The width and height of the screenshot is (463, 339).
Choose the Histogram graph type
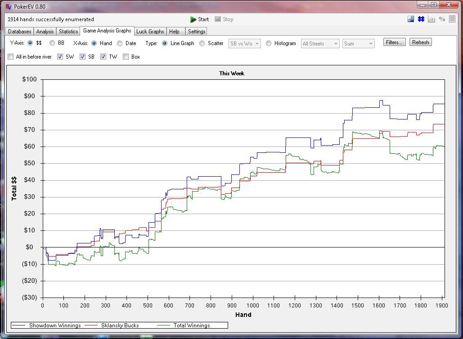click(269, 43)
